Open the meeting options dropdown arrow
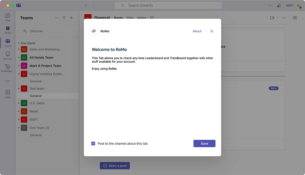305x175 pixels. pos(277,18)
